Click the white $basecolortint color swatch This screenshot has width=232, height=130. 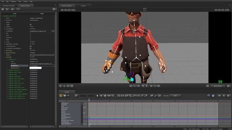point(36,68)
